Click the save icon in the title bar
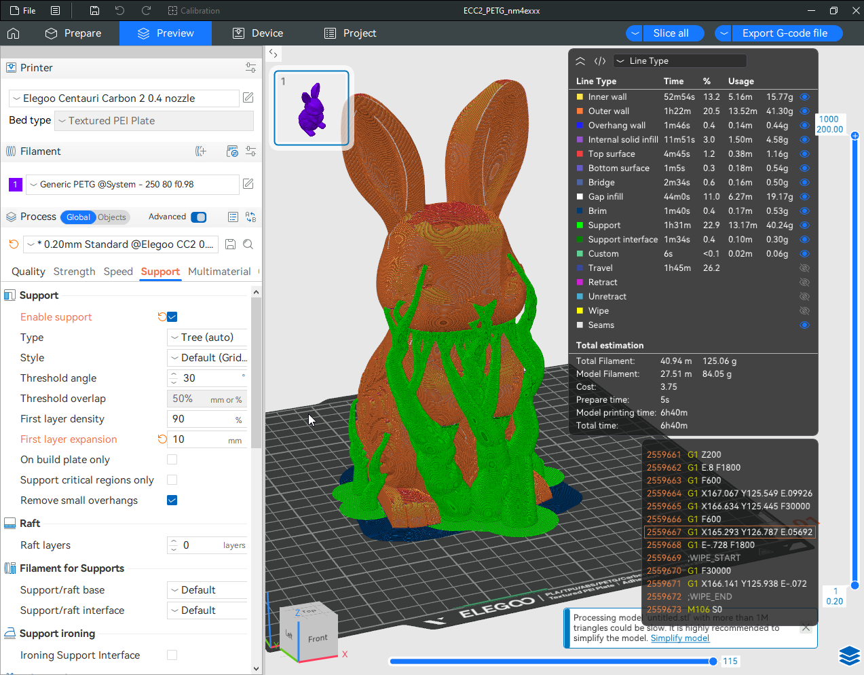The width and height of the screenshot is (864, 675). point(94,11)
